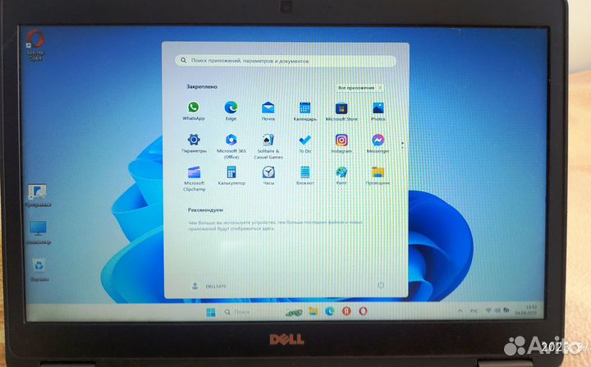Open Edge from the taskbar
The height and width of the screenshot is (367, 591).
(x=330, y=311)
